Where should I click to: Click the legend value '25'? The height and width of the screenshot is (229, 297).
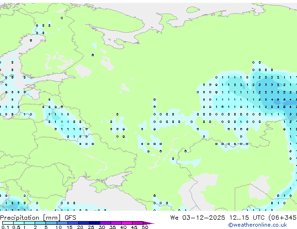pyautogui.click(x=91, y=227)
